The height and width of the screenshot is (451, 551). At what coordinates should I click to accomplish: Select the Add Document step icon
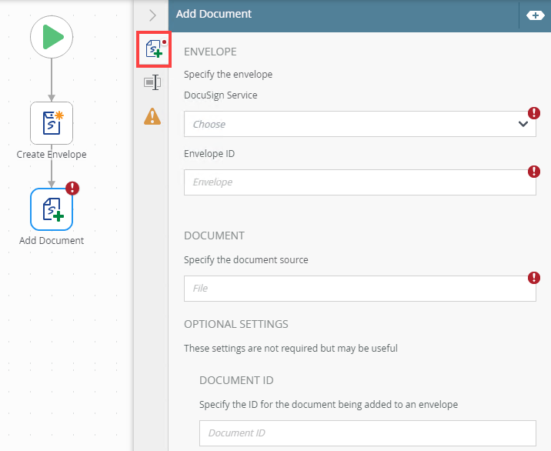click(52, 209)
